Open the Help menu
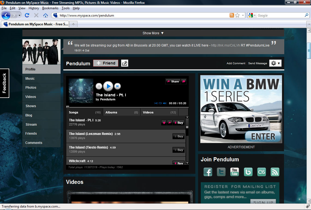 76,8
